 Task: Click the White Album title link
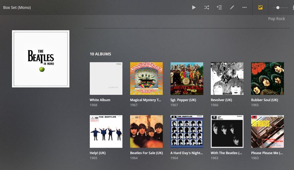[x=100, y=100]
